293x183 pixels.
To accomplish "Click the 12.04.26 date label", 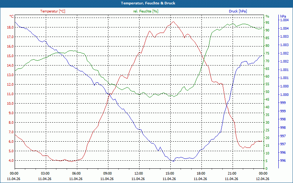I will point(263,179).
